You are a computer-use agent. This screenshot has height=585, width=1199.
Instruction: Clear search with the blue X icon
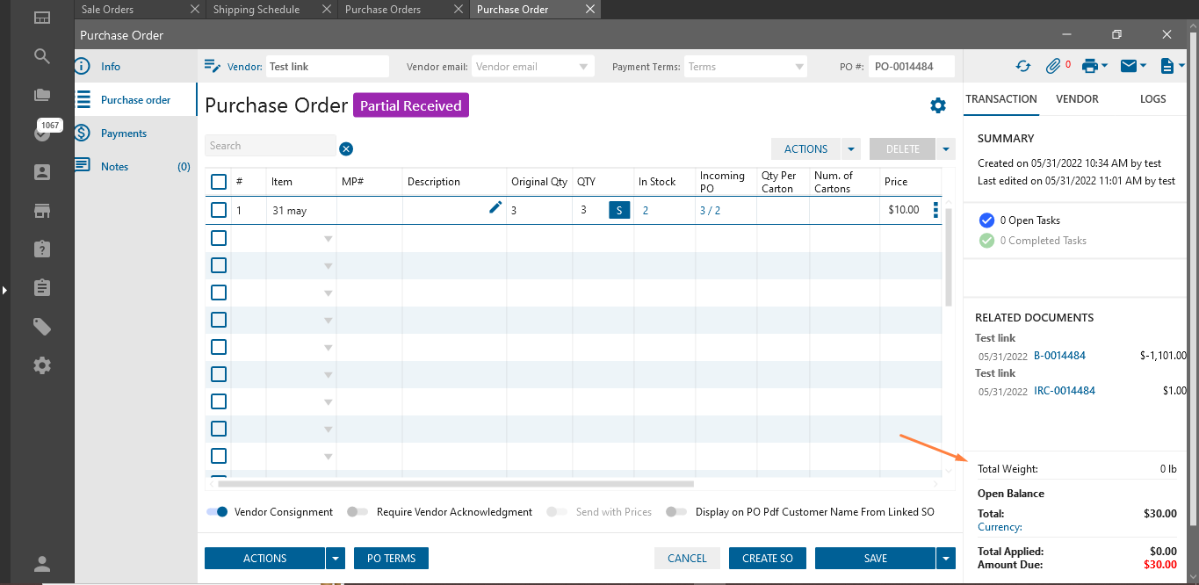(346, 148)
